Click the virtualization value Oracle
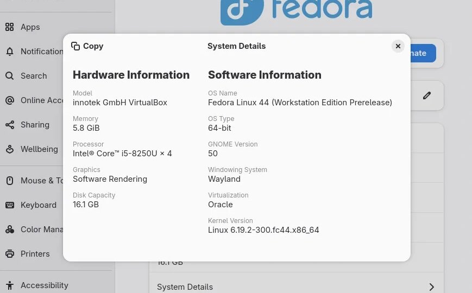 pyautogui.click(x=221, y=205)
